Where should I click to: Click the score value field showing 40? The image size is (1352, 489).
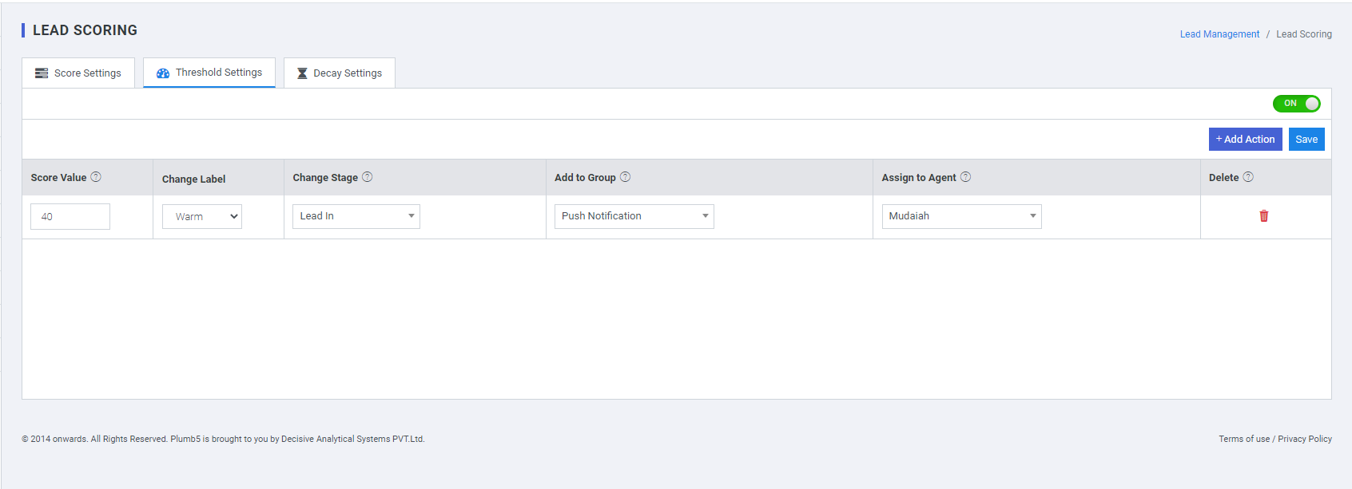70,216
